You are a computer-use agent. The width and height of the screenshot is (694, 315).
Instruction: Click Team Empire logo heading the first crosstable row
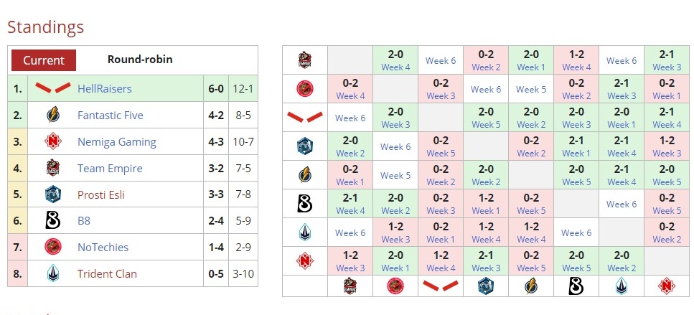click(305, 60)
